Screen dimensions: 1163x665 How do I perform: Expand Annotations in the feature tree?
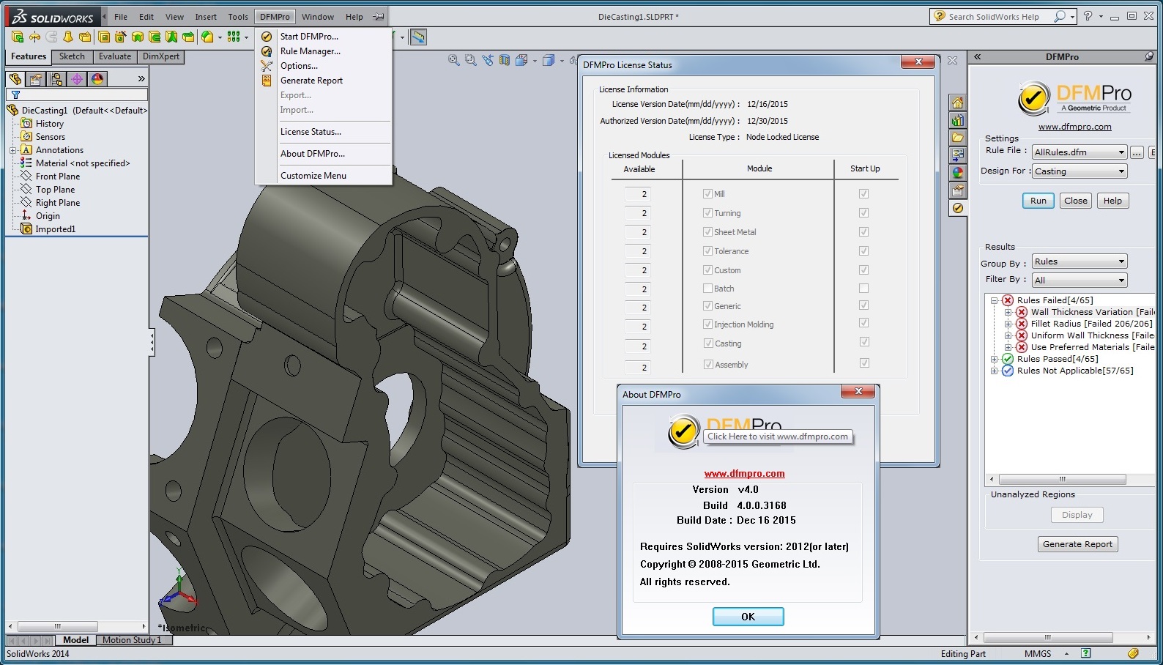tap(12, 150)
